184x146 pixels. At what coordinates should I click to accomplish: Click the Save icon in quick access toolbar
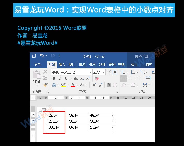(34, 56)
